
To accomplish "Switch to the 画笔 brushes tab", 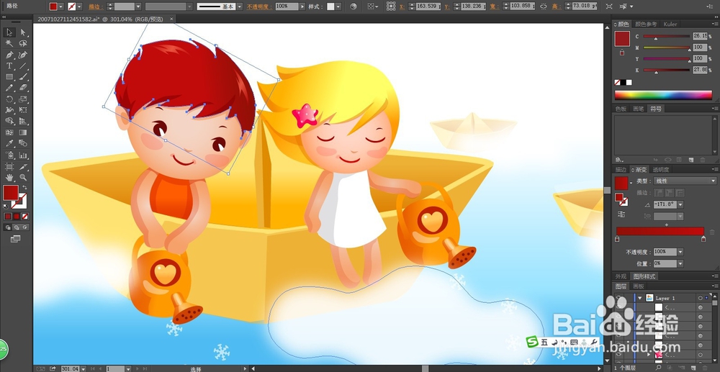I will coord(638,109).
